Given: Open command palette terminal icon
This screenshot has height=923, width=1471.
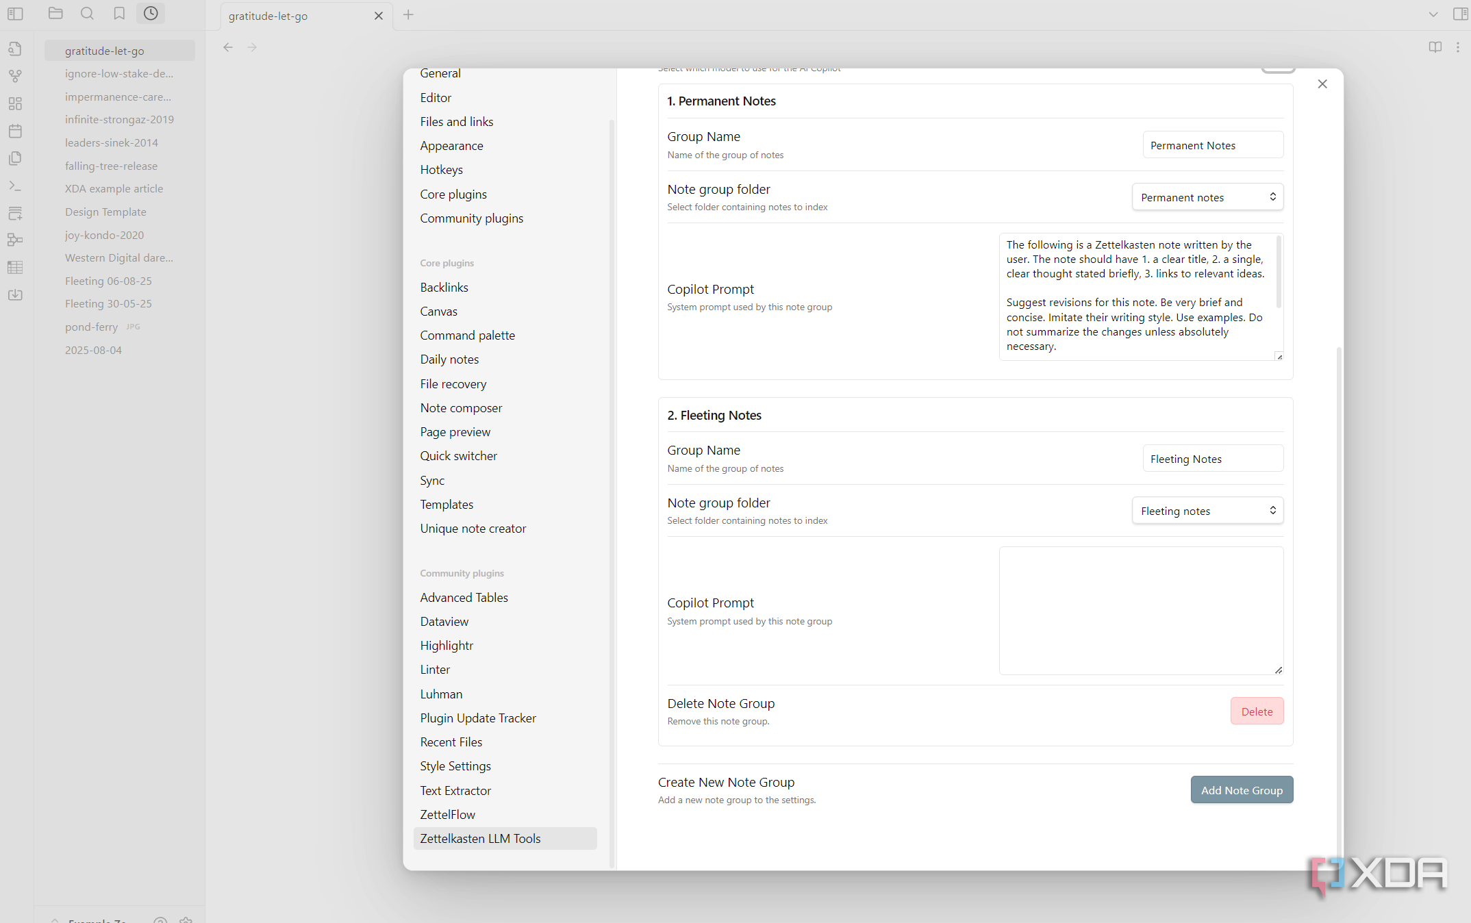Looking at the screenshot, I should pos(15,186).
